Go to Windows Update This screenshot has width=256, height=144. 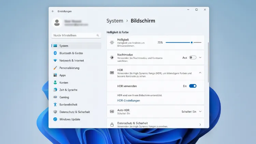pos(76,119)
